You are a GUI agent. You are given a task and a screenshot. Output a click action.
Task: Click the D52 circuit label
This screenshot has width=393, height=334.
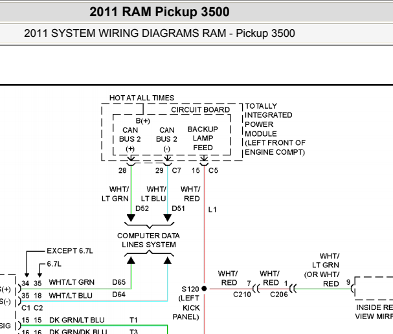[x=142, y=208]
